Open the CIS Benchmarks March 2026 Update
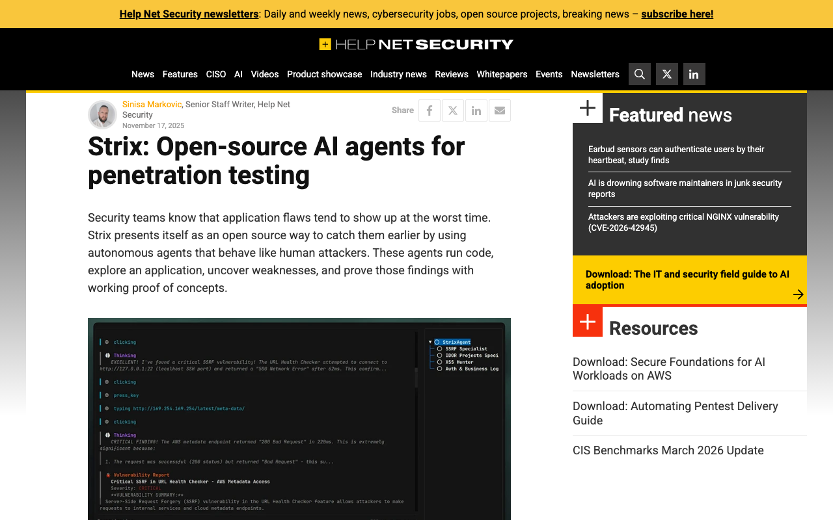Image resolution: width=833 pixels, height=520 pixels. 668,450
